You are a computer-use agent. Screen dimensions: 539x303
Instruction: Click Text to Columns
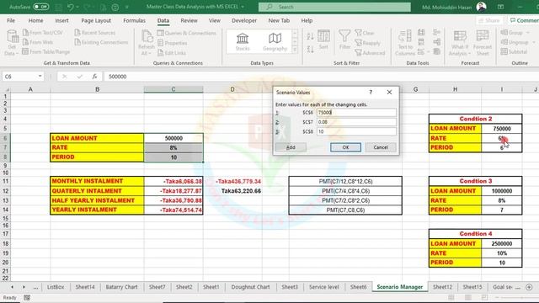click(x=405, y=43)
